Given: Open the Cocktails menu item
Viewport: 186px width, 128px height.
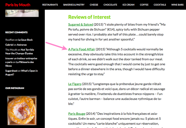Looking at the screenshot, I should [160, 5].
